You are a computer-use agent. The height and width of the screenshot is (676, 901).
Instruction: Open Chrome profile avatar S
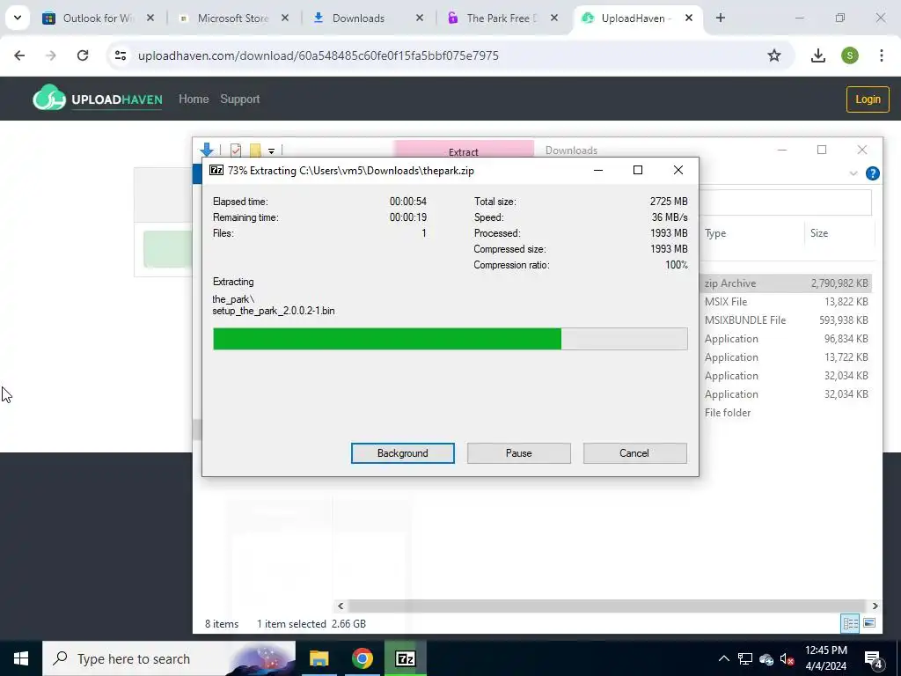[850, 55]
